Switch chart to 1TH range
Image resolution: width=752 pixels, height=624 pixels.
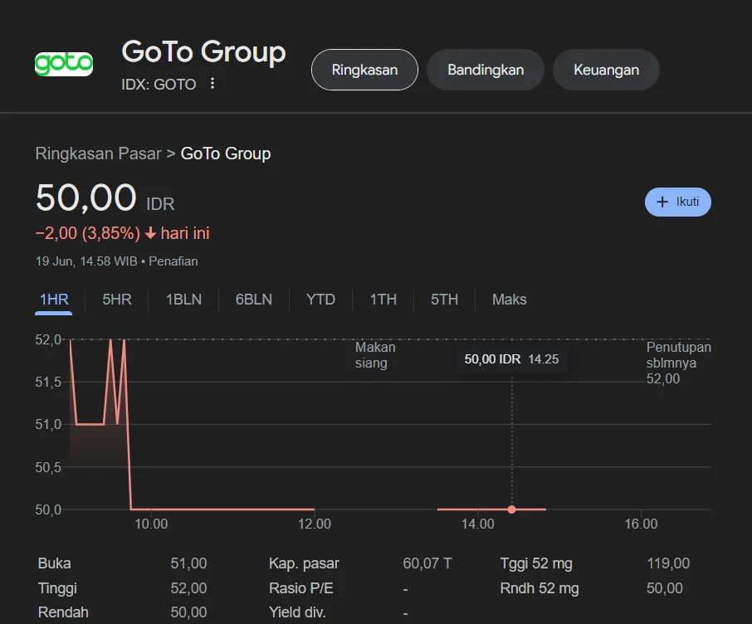(383, 300)
